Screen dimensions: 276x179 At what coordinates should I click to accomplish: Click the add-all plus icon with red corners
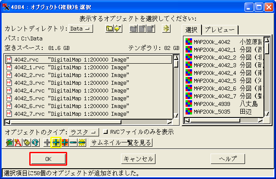64,143
